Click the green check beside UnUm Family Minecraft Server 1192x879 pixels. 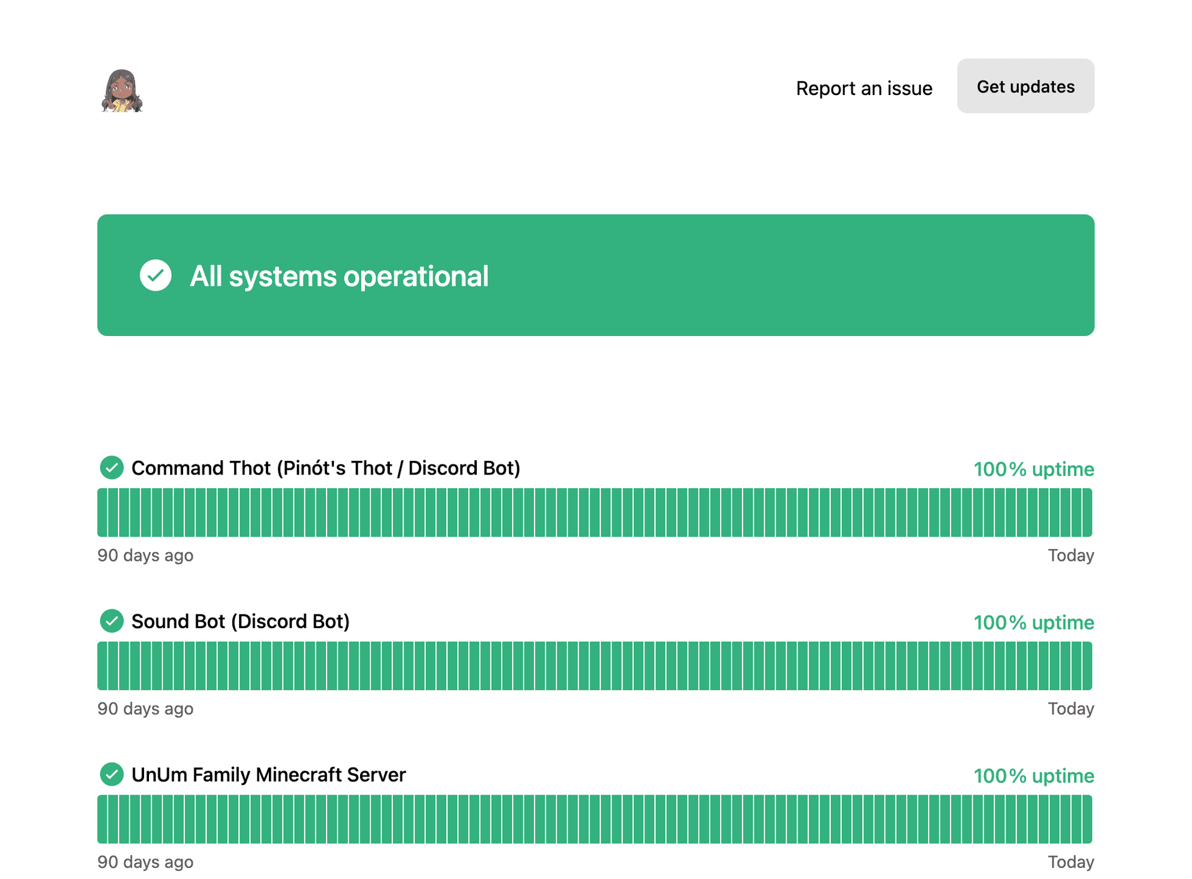(x=112, y=775)
